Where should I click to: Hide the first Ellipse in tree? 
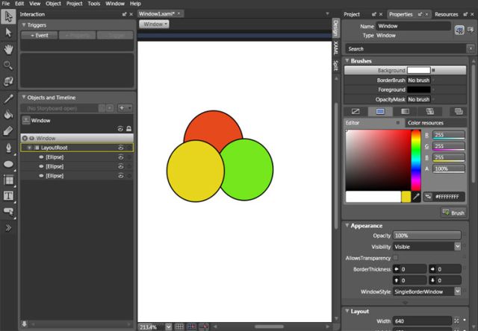[x=120, y=157]
